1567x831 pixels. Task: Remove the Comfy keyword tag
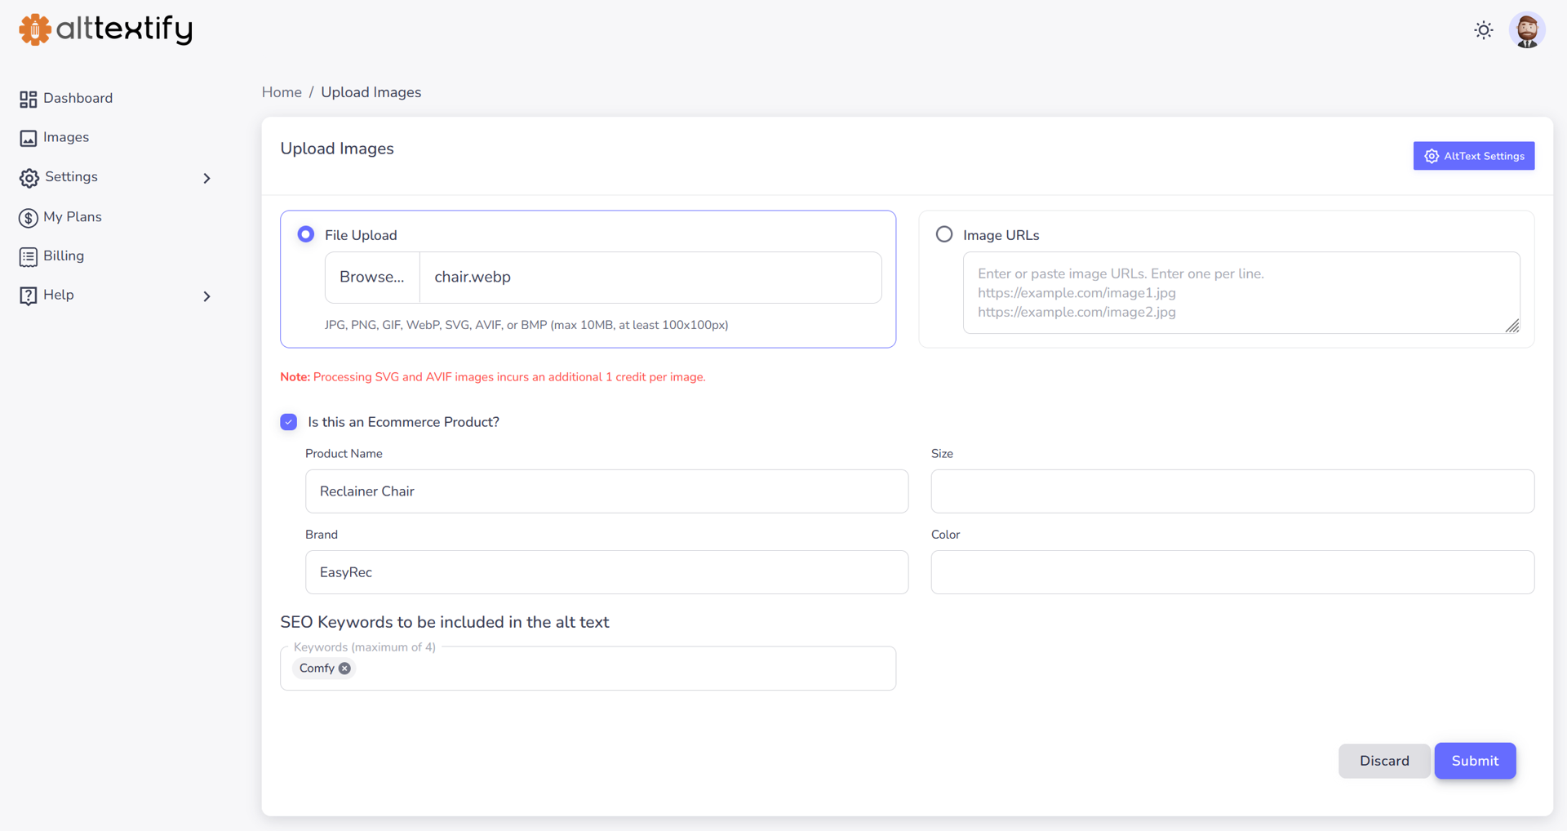click(345, 669)
